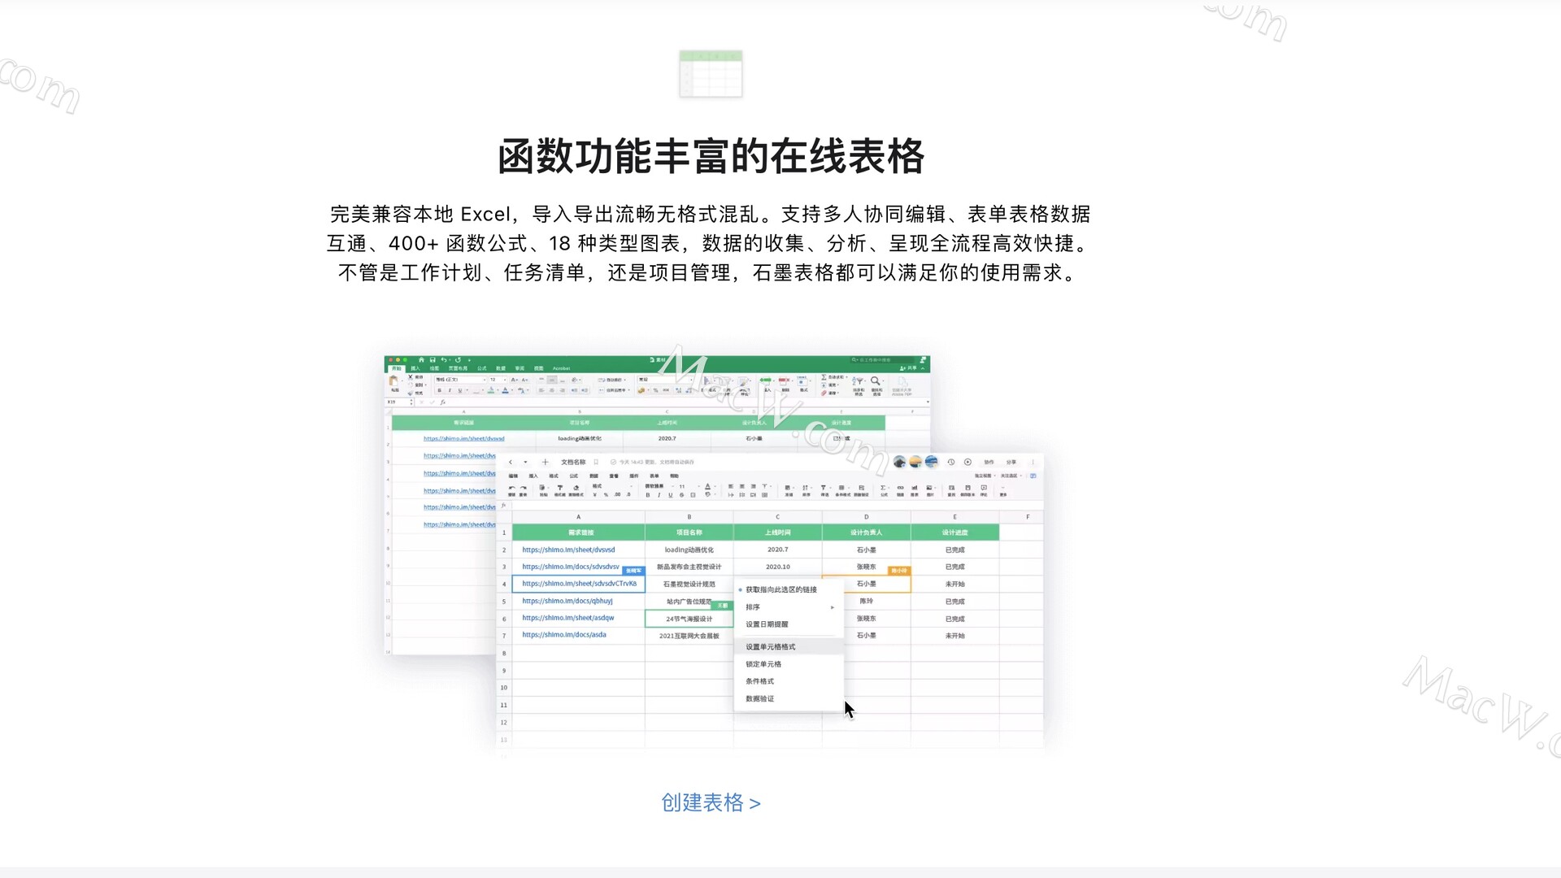Toggle underline U in the Shimo toolbar
This screenshot has height=878, width=1561.
pyautogui.click(x=671, y=495)
